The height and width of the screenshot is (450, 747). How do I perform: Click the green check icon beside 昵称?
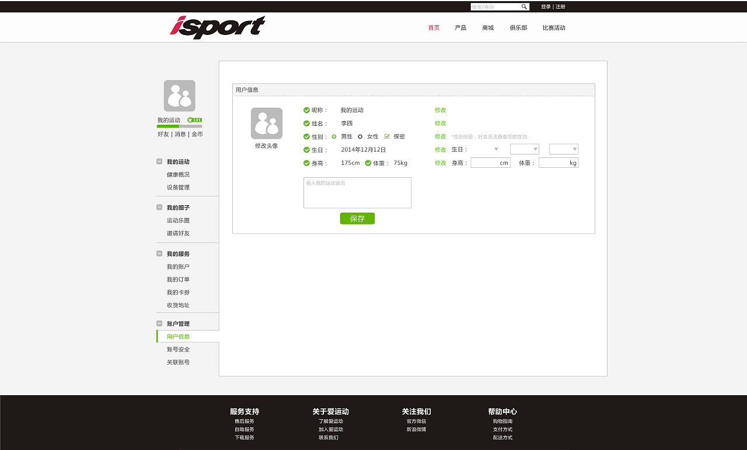click(306, 110)
